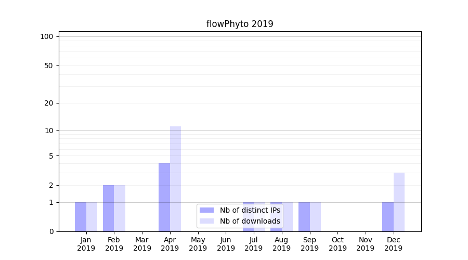Click the tall April downloads bar
The width and height of the screenshot is (468, 260).
click(175, 179)
